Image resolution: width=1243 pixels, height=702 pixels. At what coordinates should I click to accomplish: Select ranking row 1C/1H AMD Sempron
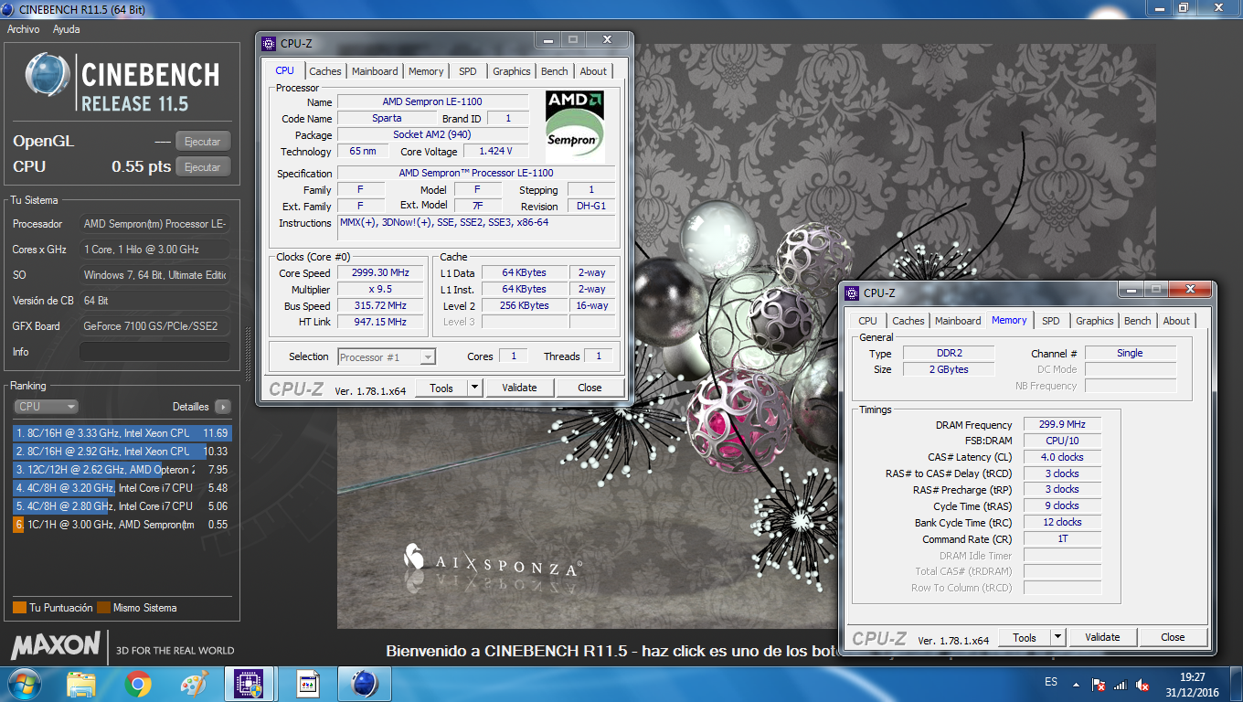pyautogui.click(x=122, y=525)
